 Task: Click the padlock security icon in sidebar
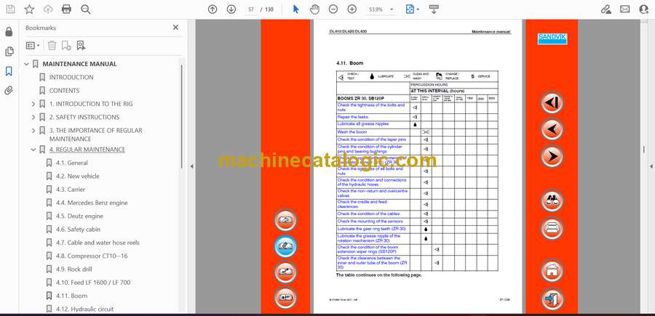tap(9, 32)
